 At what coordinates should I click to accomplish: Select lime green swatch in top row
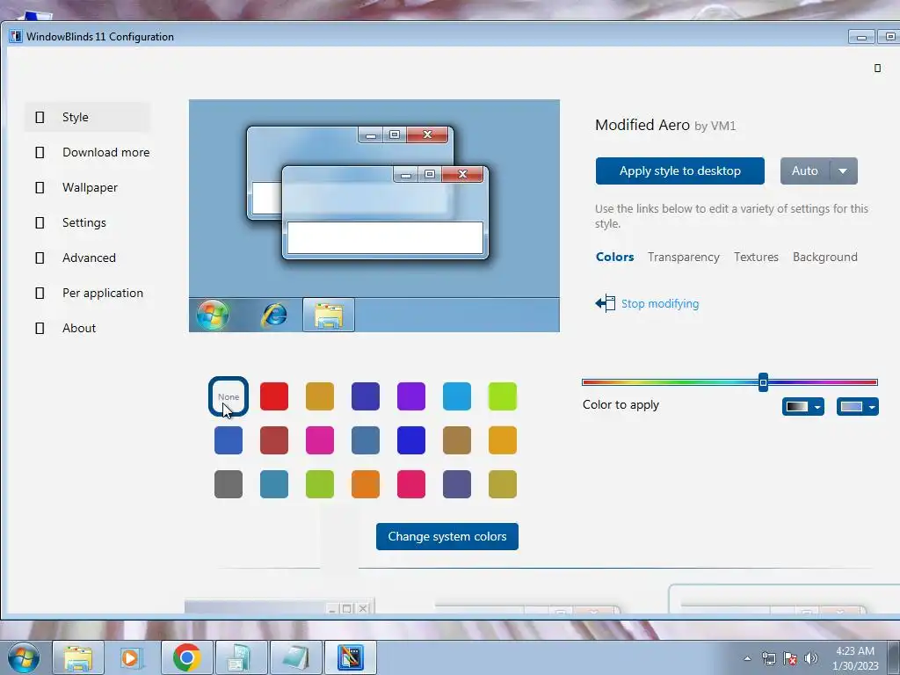502,396
